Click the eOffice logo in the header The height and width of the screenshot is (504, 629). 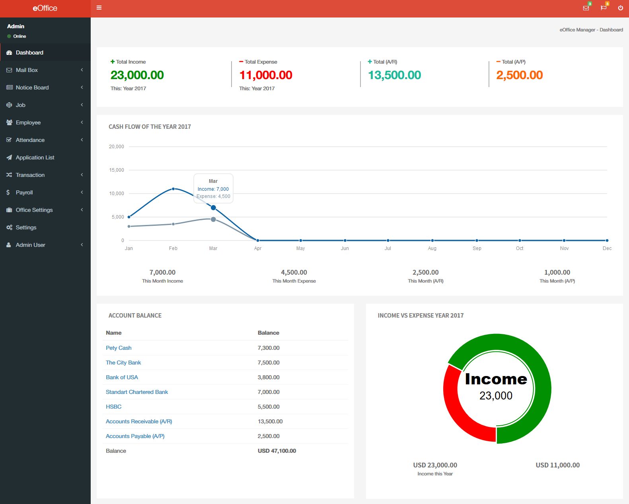(x=45, y=8)
